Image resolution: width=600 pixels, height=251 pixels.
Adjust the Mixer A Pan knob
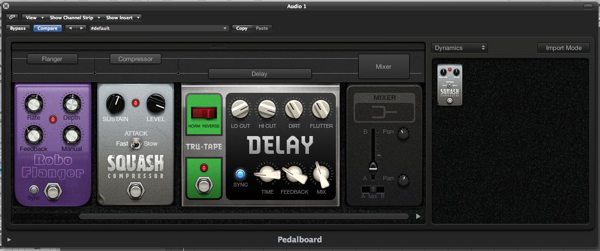[x=404, y=180]
